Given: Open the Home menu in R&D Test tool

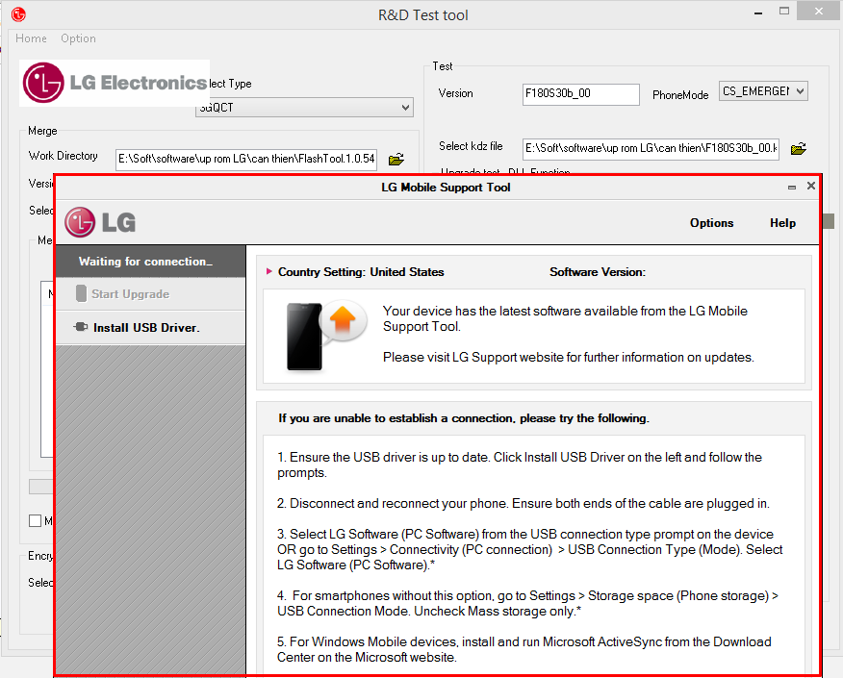Looking at the screenshot, I should click(x=31, y=38).
